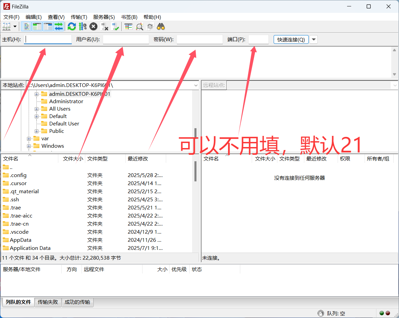Click the 快速连接(Q) button
This screenshot has height=318, width=399.
[x=291, y=39]
